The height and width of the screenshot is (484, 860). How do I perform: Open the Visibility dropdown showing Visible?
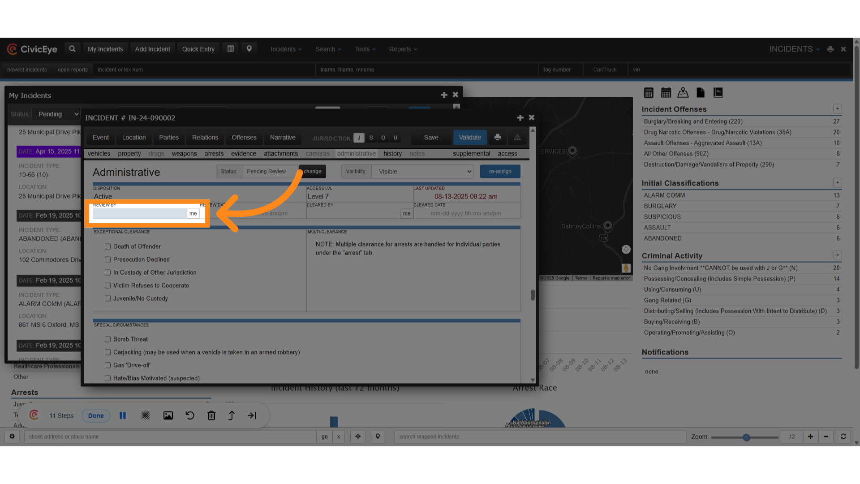tap(422, 171)
